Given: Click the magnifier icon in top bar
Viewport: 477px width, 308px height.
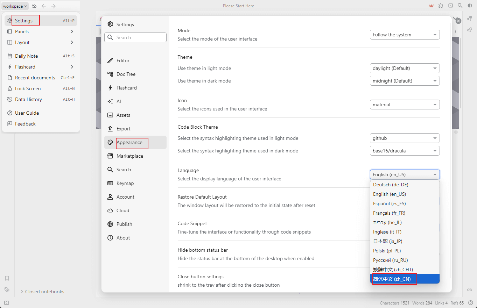Looking at the screenshot, I should 460,6.
